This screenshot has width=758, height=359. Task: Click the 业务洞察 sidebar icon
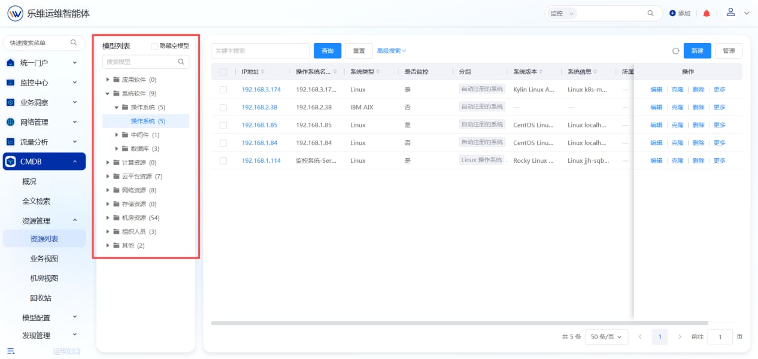click(x=10, y=102)
